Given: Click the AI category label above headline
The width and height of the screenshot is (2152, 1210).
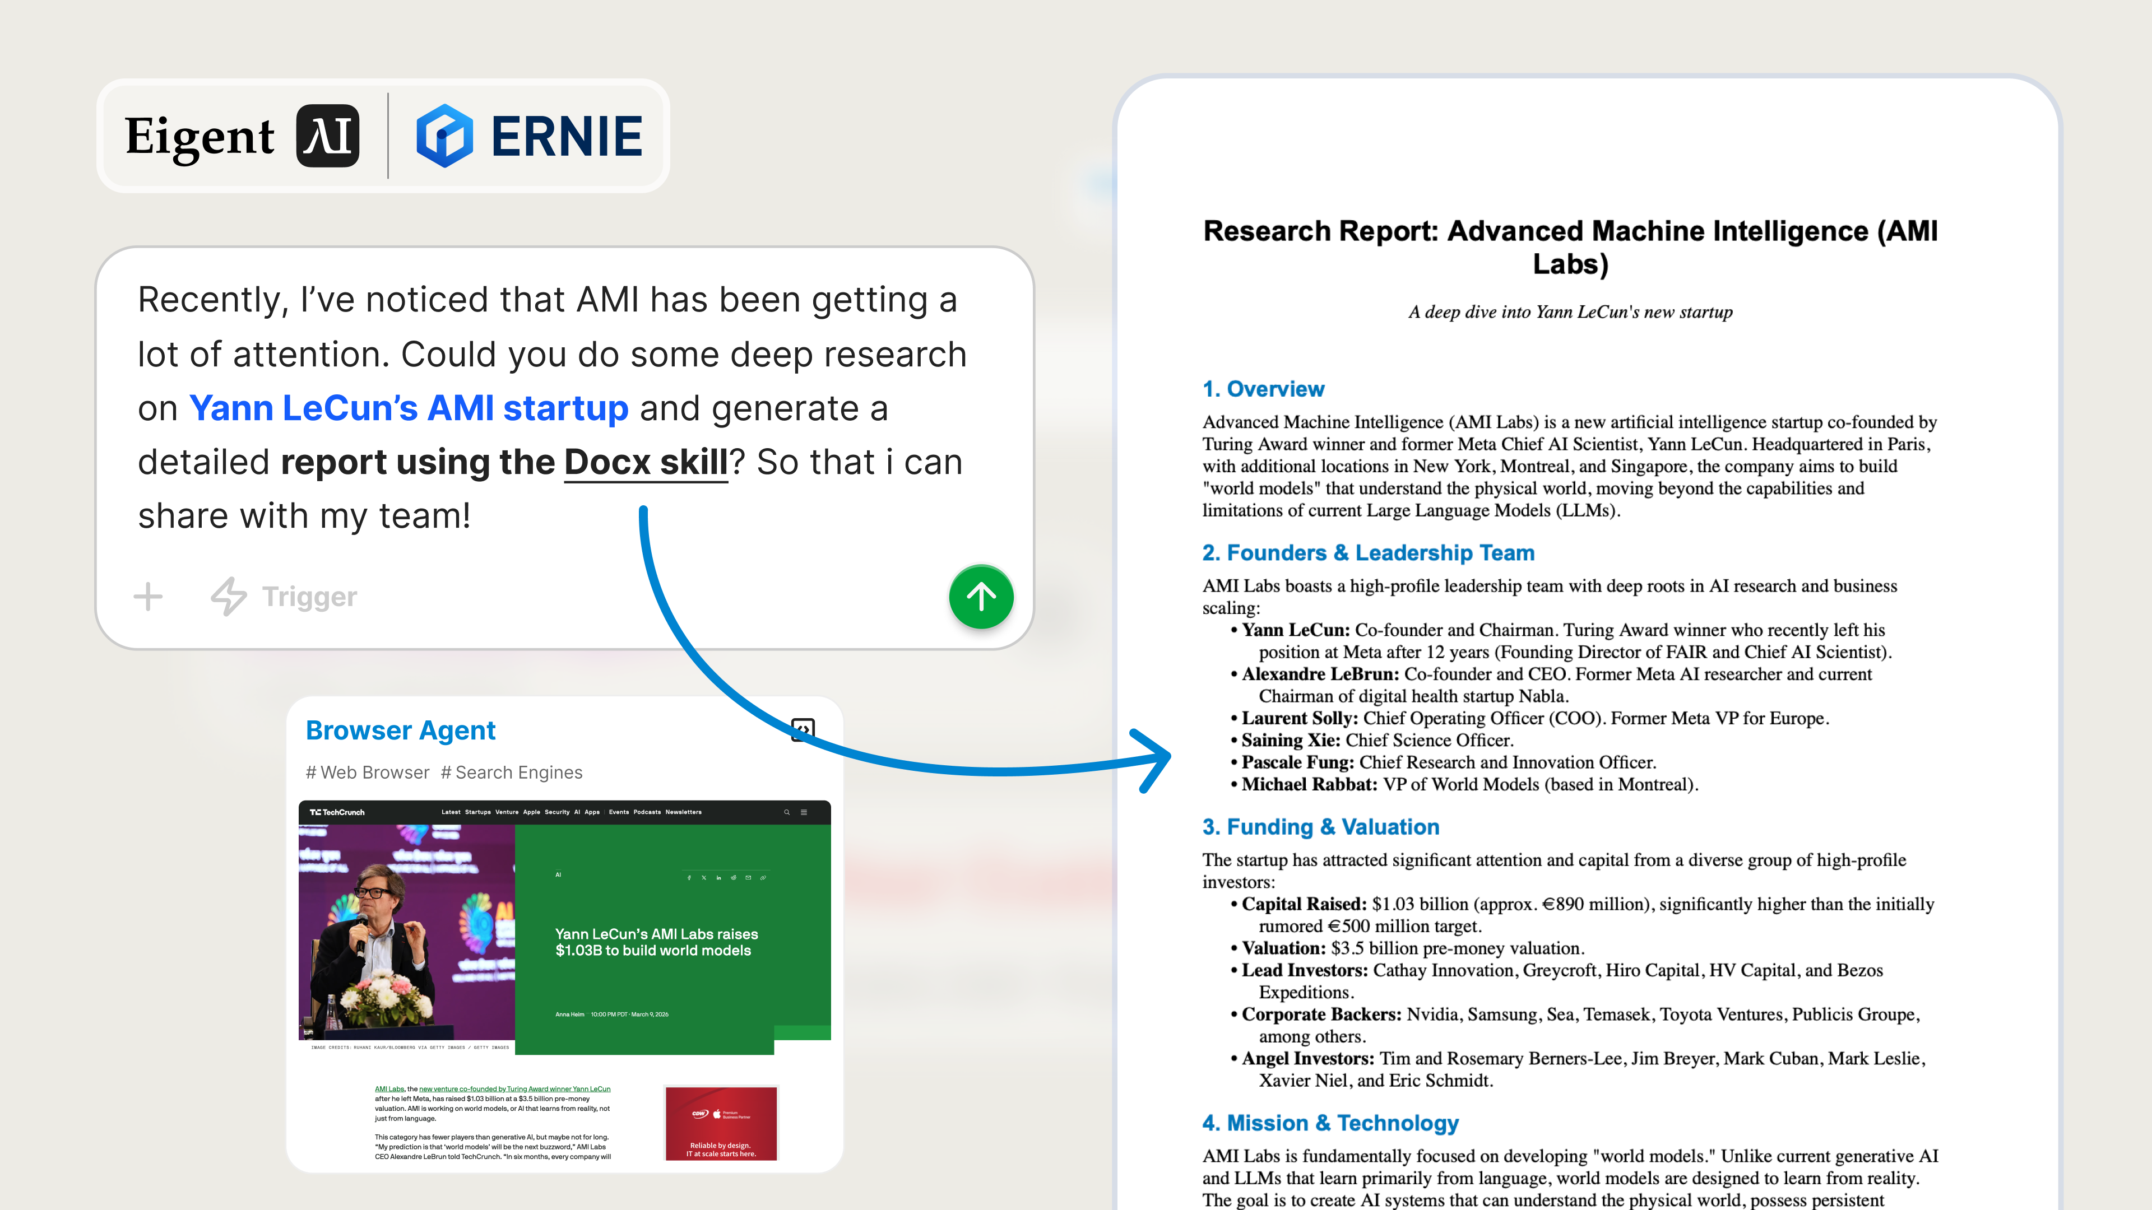Looking at the screenshot, I should click(x=558, y=874).
